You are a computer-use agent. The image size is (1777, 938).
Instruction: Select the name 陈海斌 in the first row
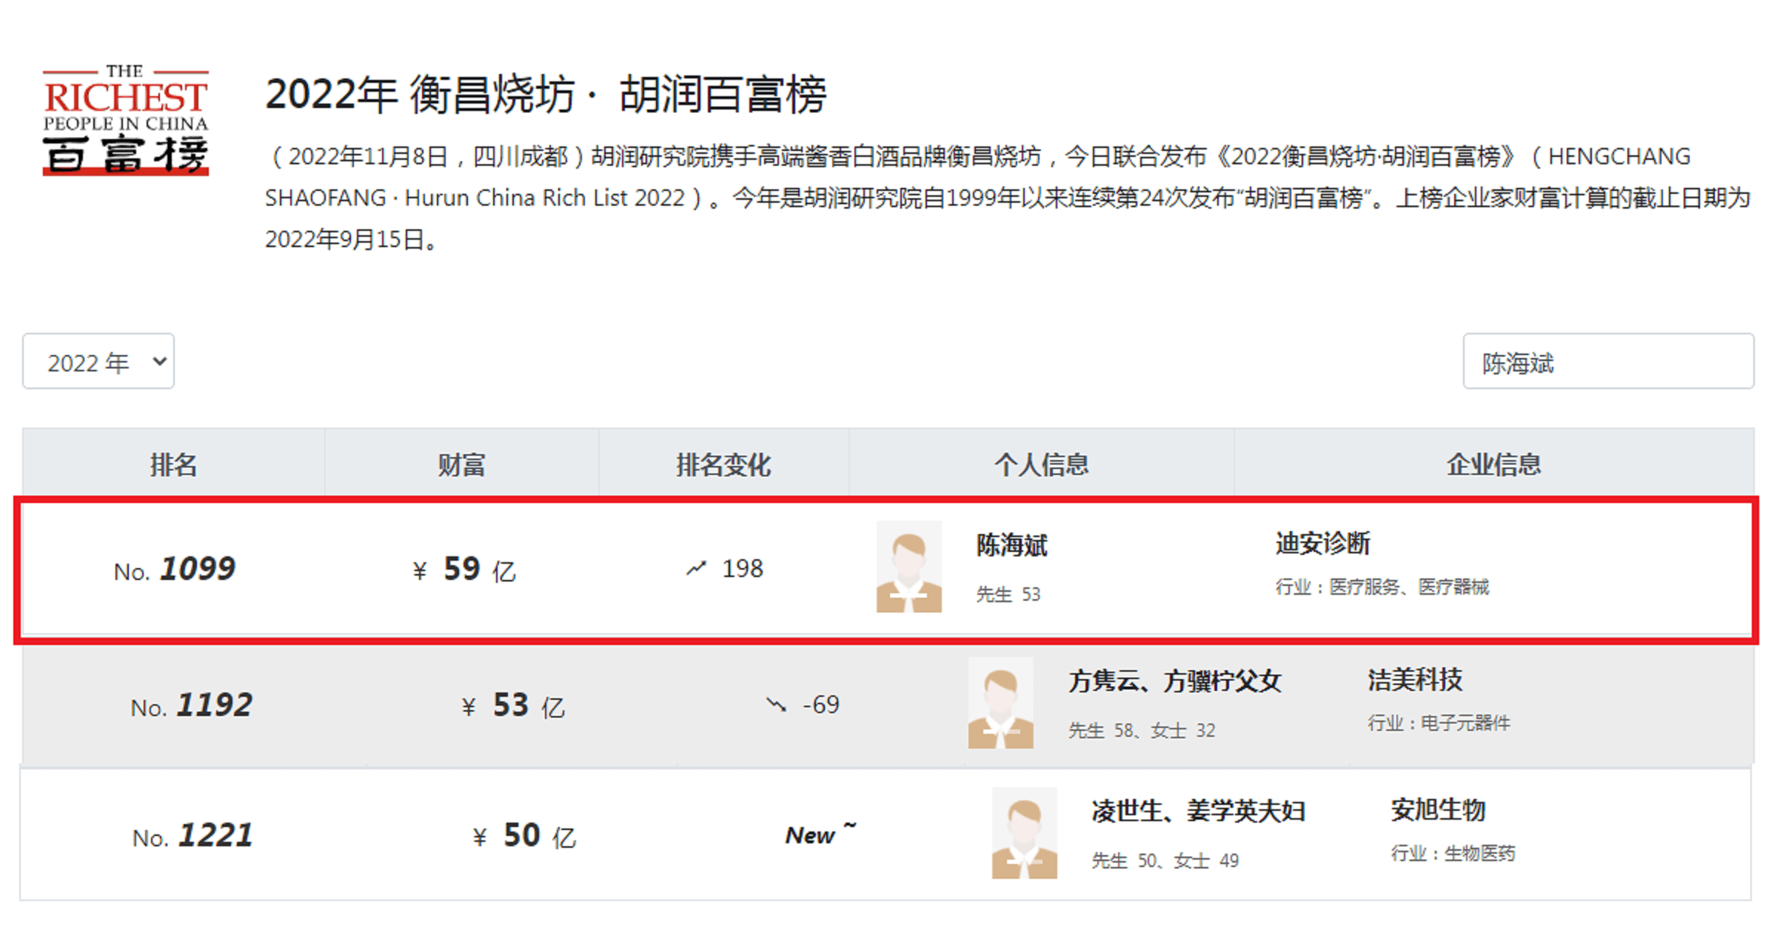[x=1011, y=545]
